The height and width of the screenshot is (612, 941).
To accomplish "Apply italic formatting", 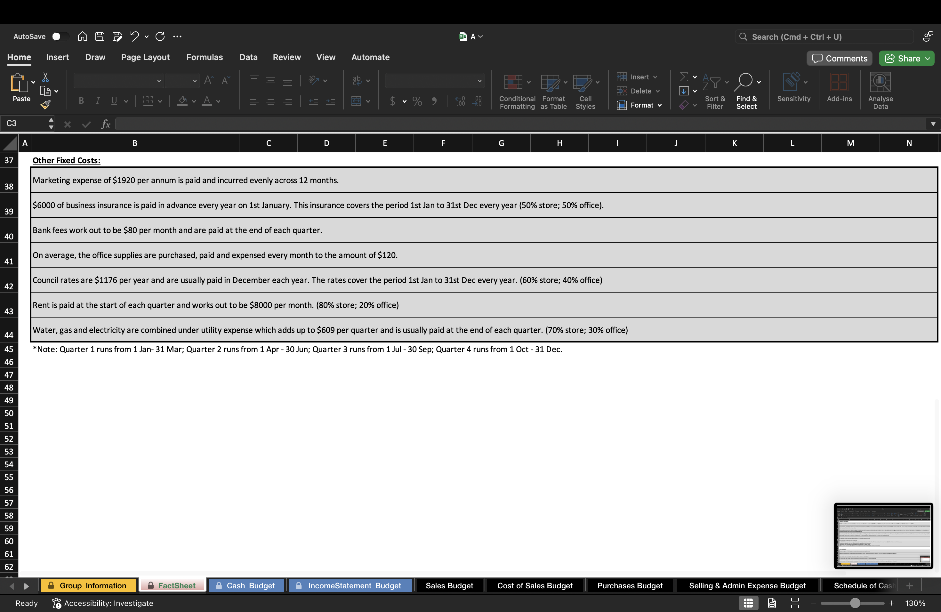I will click(x=97, y=101).
